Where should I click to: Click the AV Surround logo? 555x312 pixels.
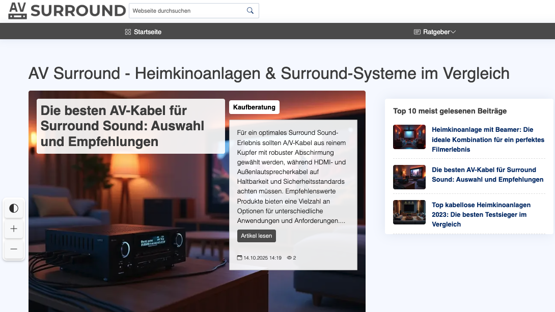tap(66, 10)
